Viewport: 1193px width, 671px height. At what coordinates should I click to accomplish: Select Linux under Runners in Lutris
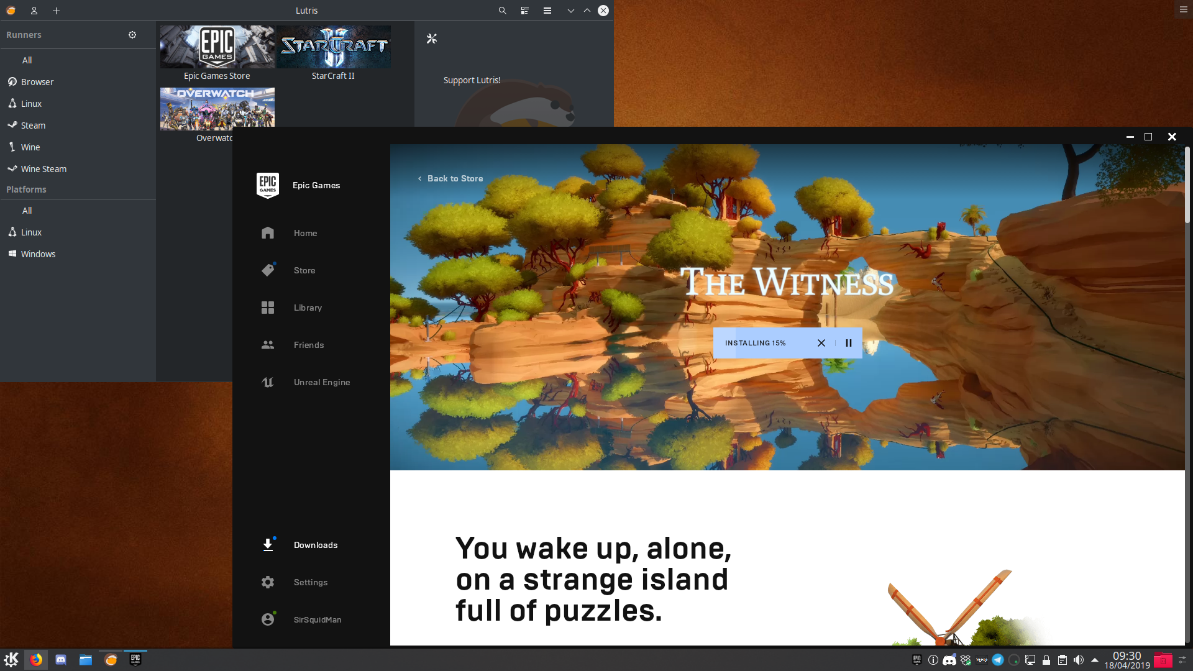tap(30, 103)
